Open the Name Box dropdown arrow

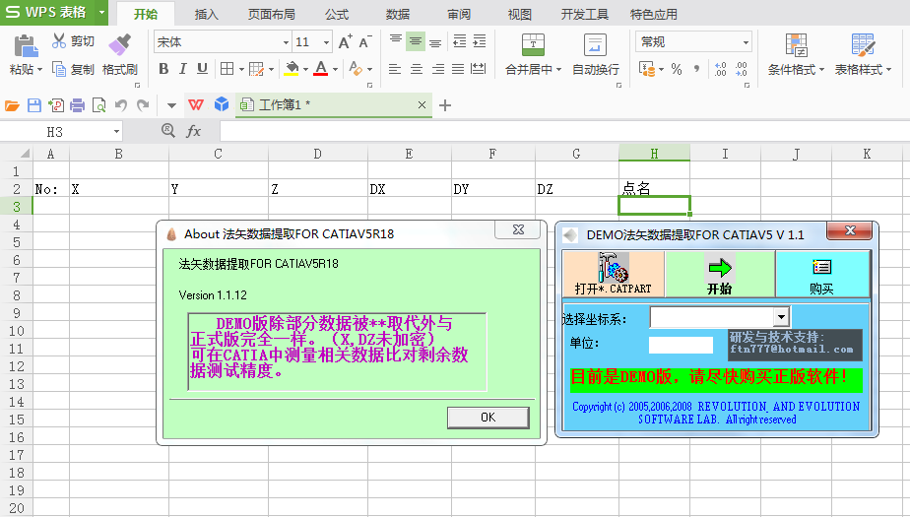(x=116, y=132)
